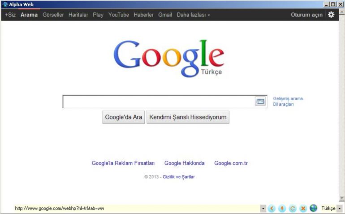The image size is (345, 214).
Task: Click the Google Türkçe logo
Action: click(169, 59)
